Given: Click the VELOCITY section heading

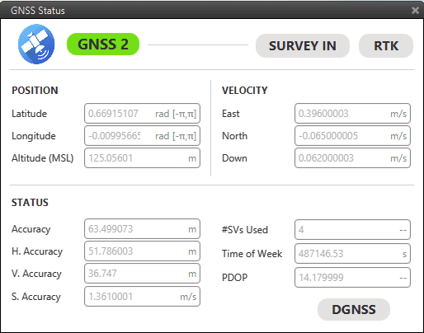Looking at the screenshot, I should (245, 91).
